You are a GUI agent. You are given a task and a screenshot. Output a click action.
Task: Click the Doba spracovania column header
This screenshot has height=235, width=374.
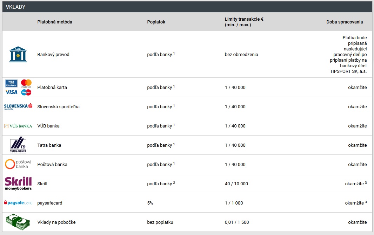tap(345, 22)
